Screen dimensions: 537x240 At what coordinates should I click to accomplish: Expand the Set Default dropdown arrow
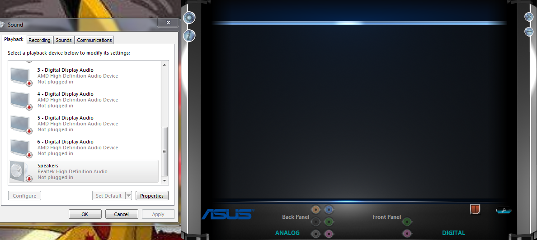128,196
